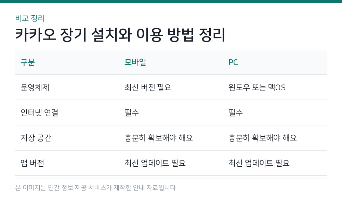Select the '구분' column header
This screenshot has height=197, width=342.
28,62
